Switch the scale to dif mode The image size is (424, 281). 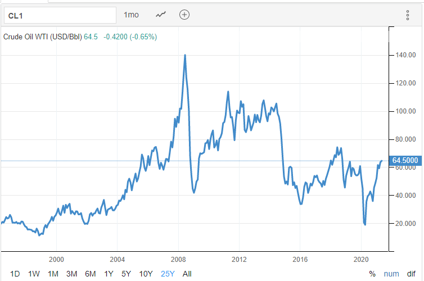click(411, 274)
